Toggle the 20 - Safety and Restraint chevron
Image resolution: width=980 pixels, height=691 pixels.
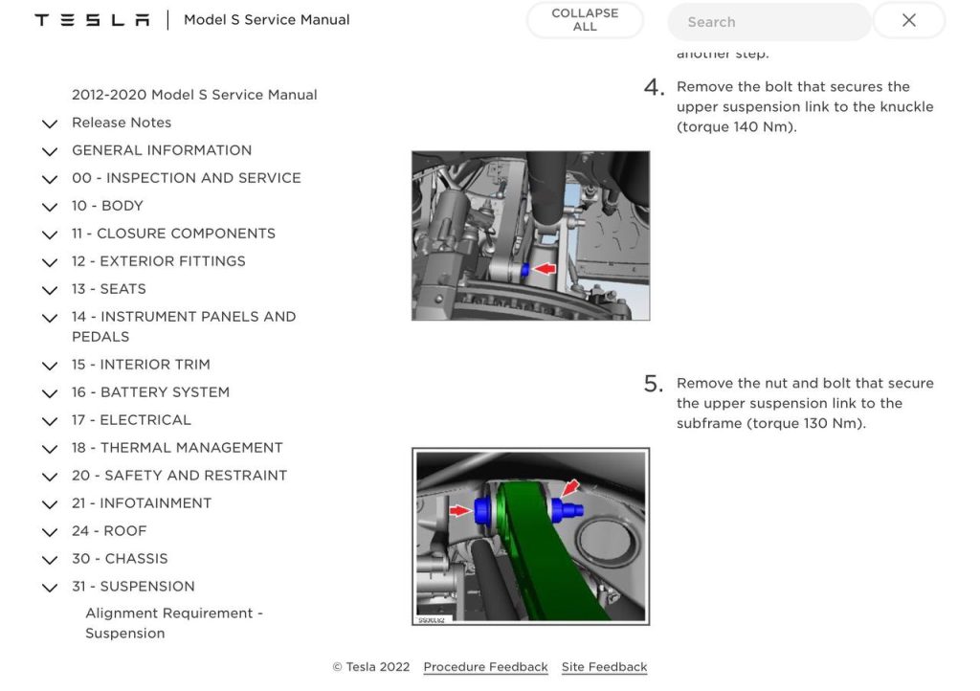point(50,477)
